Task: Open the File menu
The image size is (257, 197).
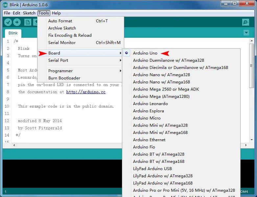Action: click(7, 13)
